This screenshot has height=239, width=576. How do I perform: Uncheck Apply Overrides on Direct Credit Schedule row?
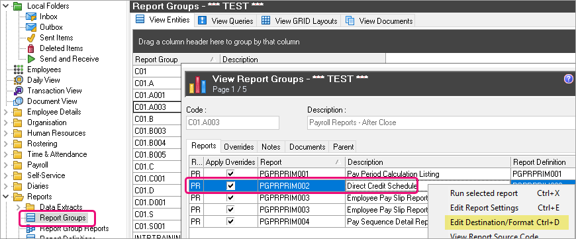click(230, 186)
